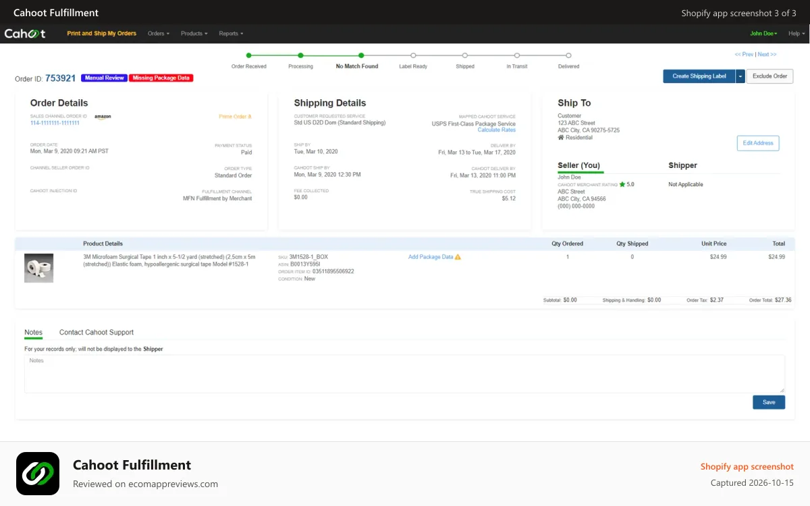Click order ID number 753921
810x506 pixels.
click(61, 78)
